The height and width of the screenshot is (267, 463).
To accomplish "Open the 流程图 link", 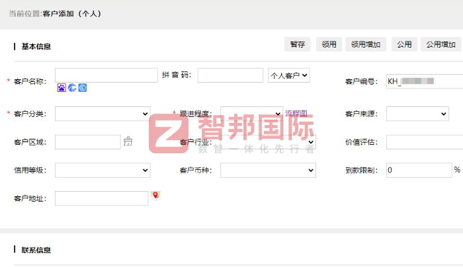I will tap(296, 114).
